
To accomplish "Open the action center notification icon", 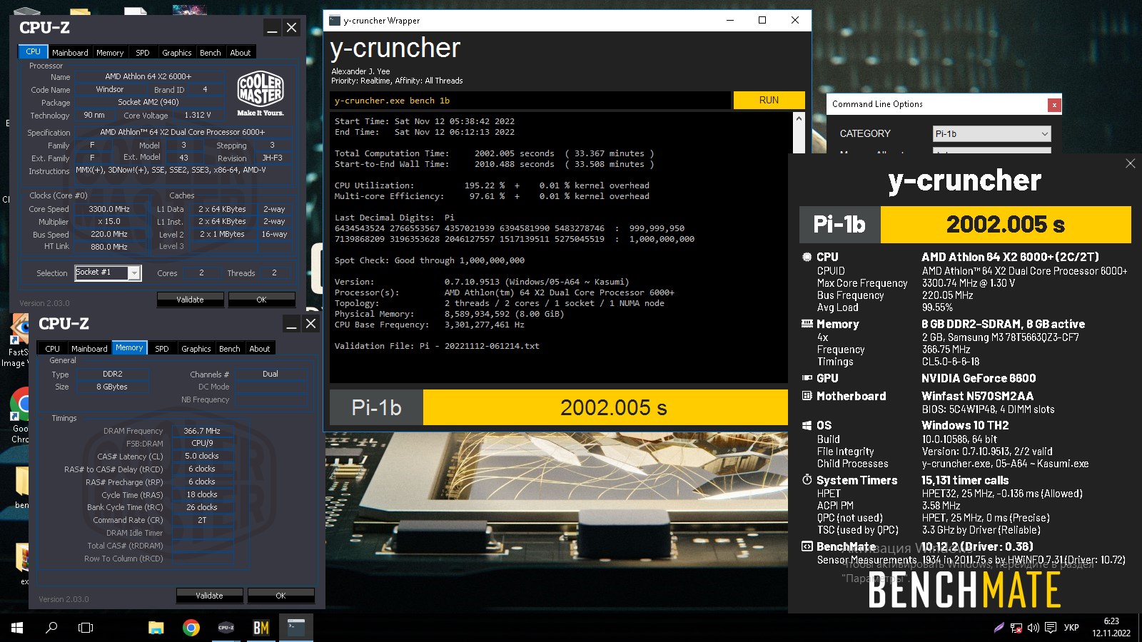I will click(1051, 628).
